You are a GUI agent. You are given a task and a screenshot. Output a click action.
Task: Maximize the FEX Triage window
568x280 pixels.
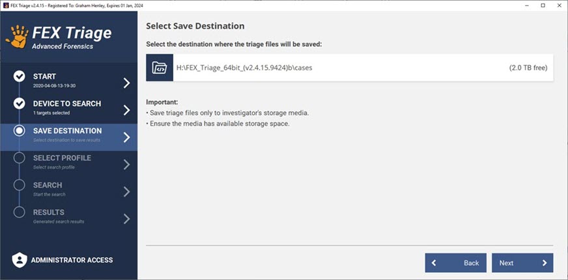coord(543,5)
